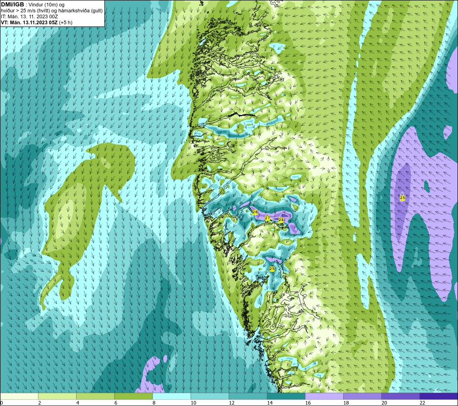This screenshot has width=458, height=406.
Task: Pick the dark teal 14–16 m/s legend swatch
Action: click(286, 396)
